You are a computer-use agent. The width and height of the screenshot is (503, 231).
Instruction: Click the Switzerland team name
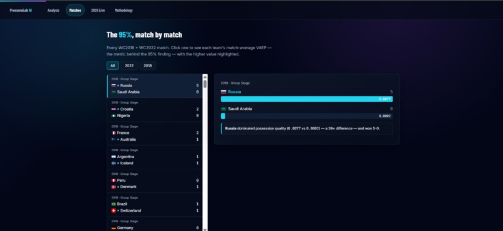(130, 210)
